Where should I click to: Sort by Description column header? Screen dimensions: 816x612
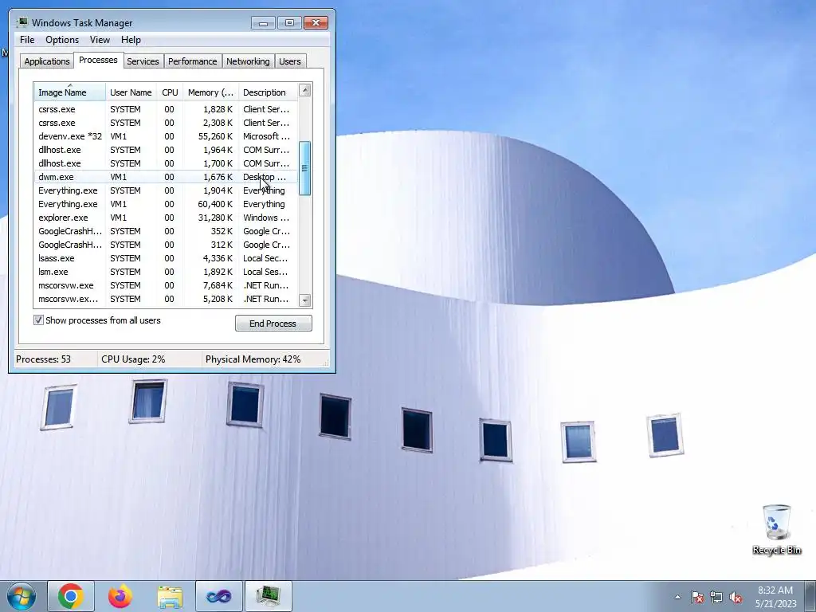click(268, 92)
